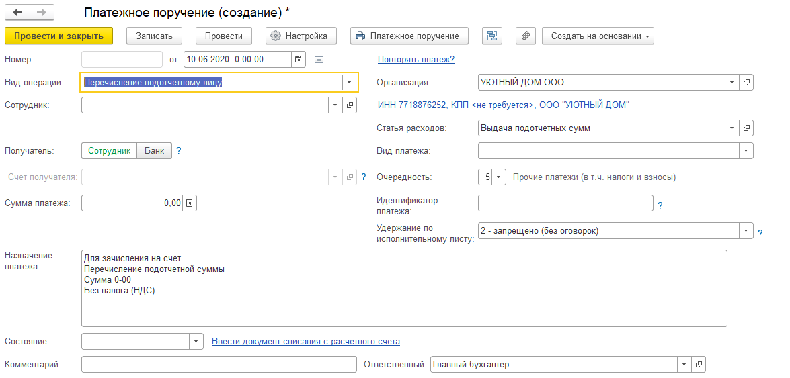790x378 pixels.
Task: Open the document structure icon button
Action: click(x=492, y=36)
